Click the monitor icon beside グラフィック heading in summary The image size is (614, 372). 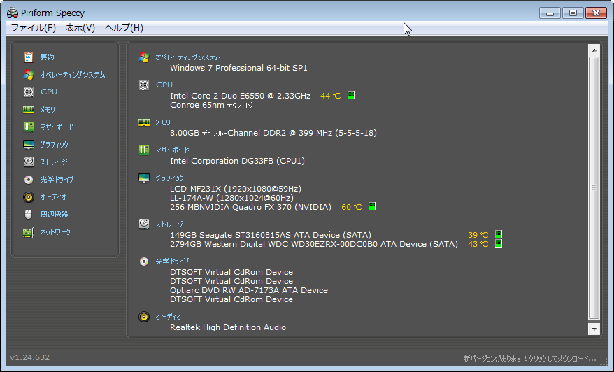click(x=144, y=178)
